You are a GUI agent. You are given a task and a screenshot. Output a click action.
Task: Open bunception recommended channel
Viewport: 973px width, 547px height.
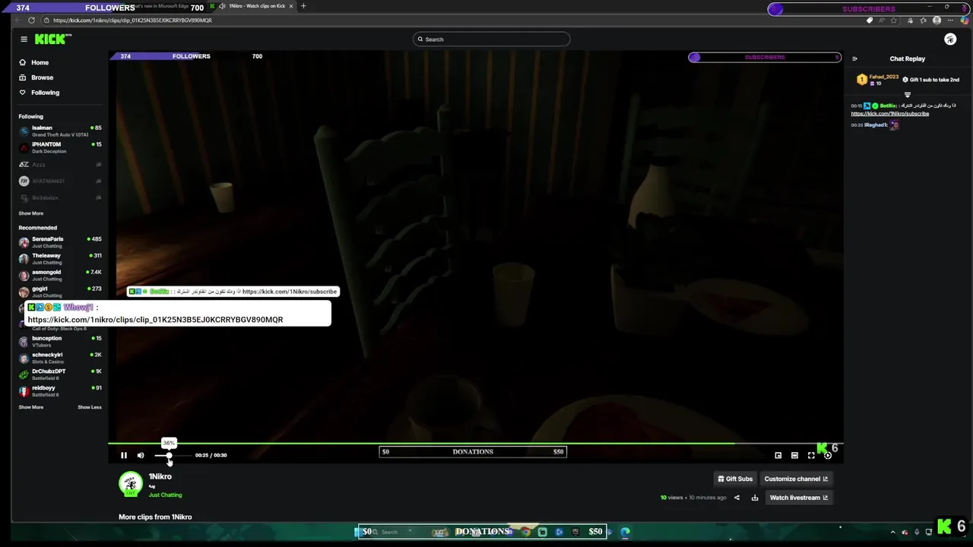60,341
